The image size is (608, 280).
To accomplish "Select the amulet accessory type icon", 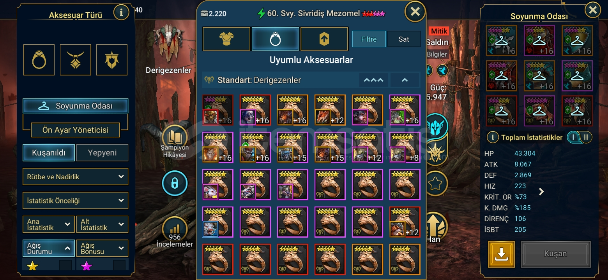I will (75, 60).
